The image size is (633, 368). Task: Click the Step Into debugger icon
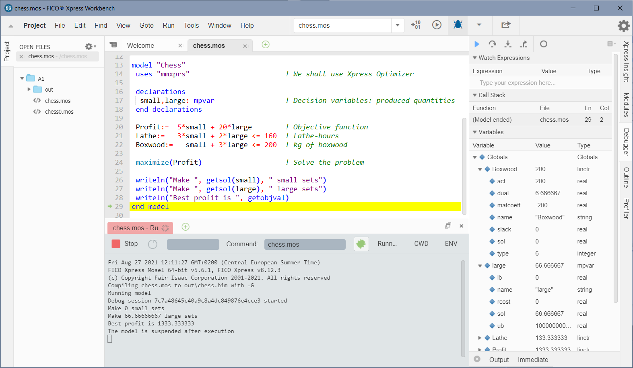[x=508, y=44]
